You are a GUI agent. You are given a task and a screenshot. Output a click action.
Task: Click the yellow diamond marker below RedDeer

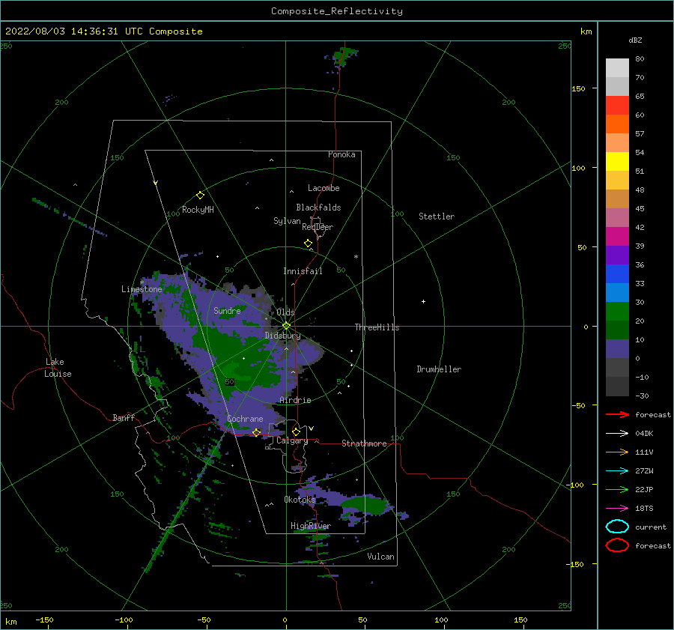click(x=308, y=243)
